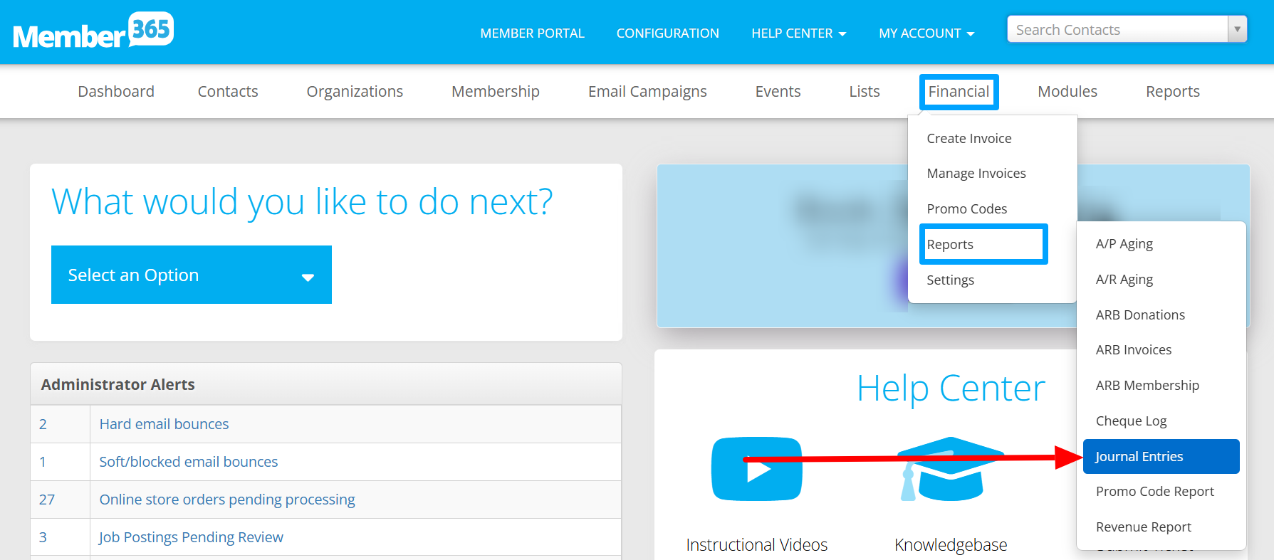The height and width of the screenshot is (560, 1274).
Task: Open the Revenue Report
Action: [x=1144, y=527]
